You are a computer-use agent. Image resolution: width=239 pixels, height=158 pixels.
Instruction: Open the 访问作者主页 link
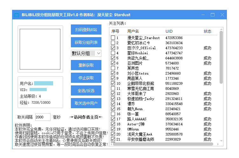click(x=86, y=117)
